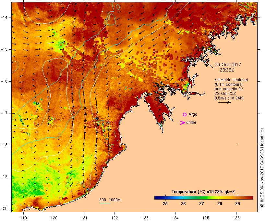266x221 pixels.
Task: Click the 'Argo' legend label
Action: coord(193,114)
